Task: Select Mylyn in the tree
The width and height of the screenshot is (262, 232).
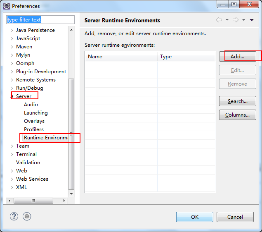Action: [x=23, y=55]
